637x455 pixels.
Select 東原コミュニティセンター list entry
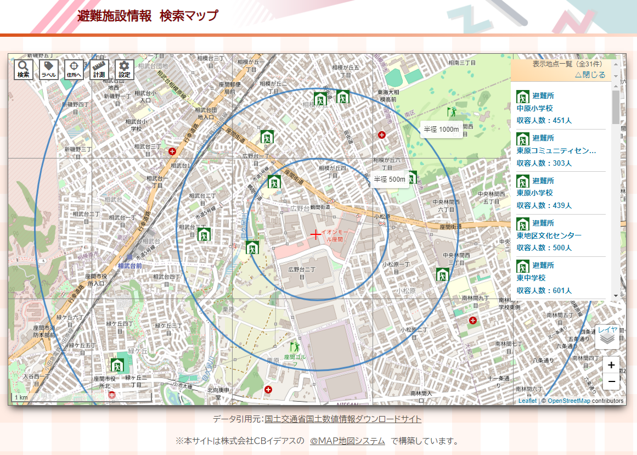(x=556, y=150)
